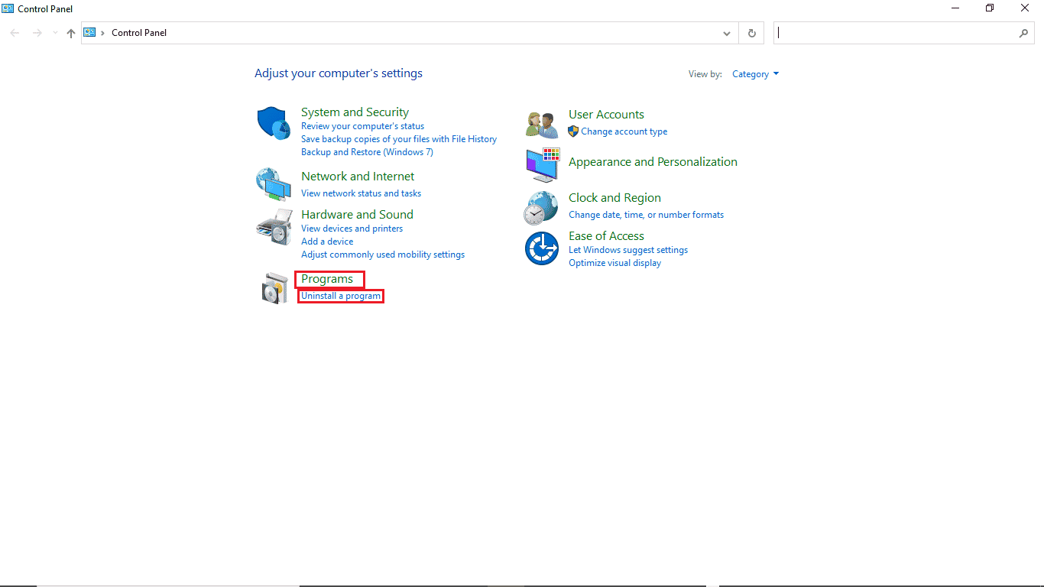This screenshot has height=587, width=1044.
Task: Open the Clock and Region globe clock icon
Action: pyautogui.click(x=541, y=208)
